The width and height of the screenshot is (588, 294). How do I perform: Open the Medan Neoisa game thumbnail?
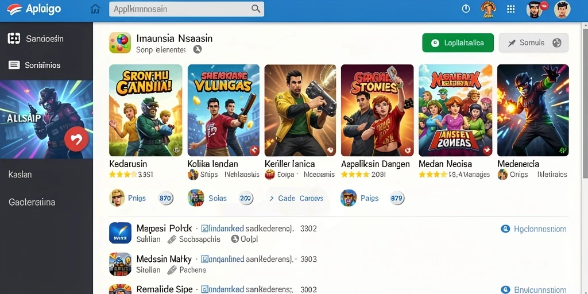455,110
